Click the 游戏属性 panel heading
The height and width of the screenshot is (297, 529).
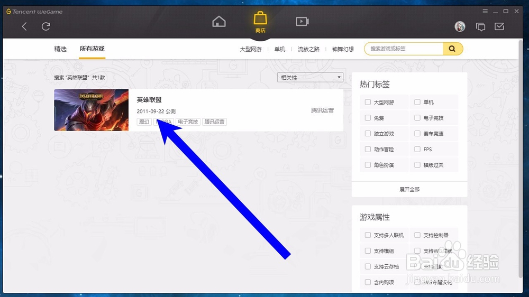tap(375, 217)
